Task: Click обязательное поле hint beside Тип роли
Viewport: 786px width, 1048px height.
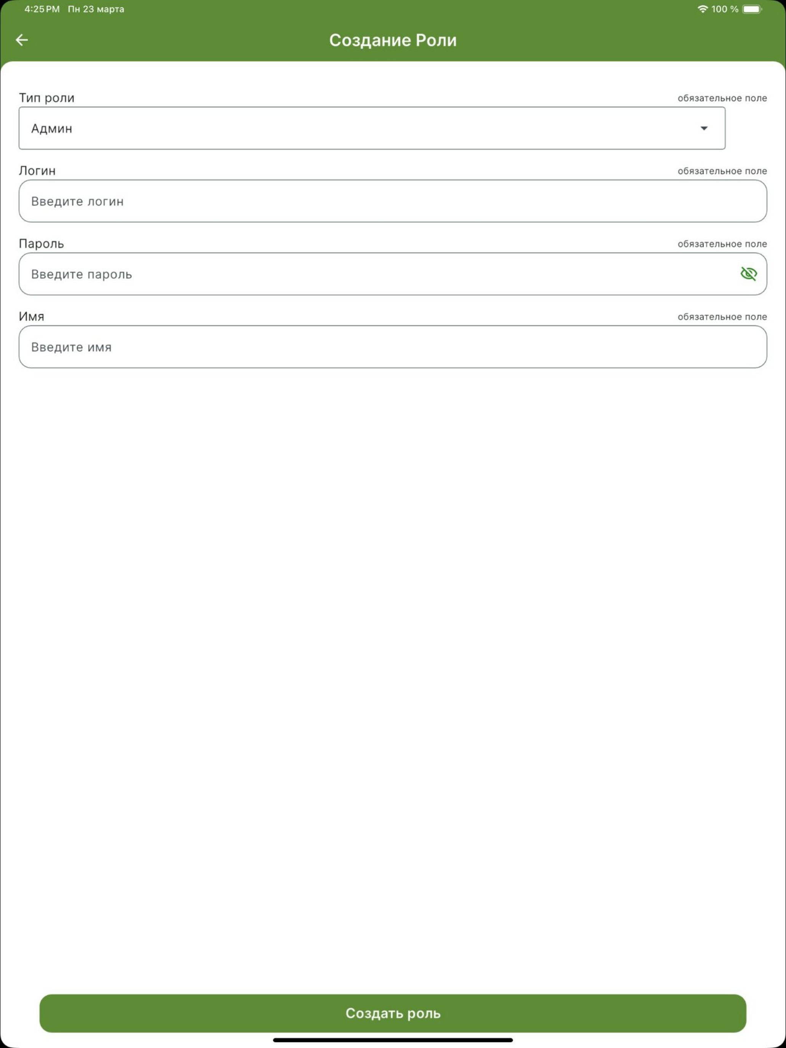Action: 722,98
